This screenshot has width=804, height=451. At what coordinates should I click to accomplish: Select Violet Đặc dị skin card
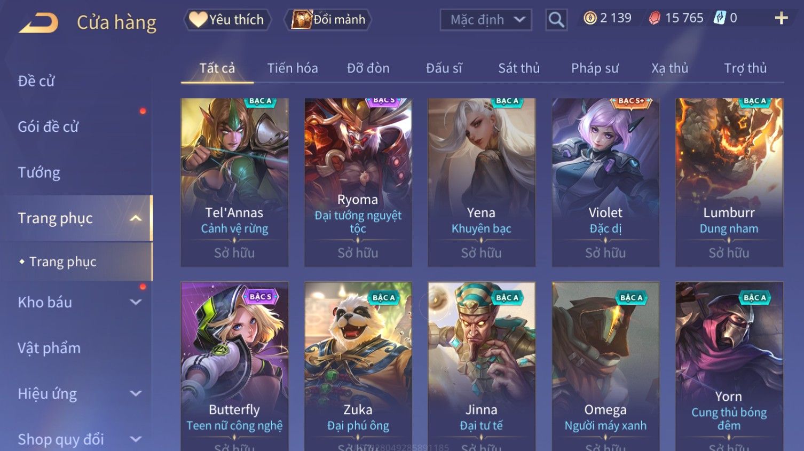[605, 182]
